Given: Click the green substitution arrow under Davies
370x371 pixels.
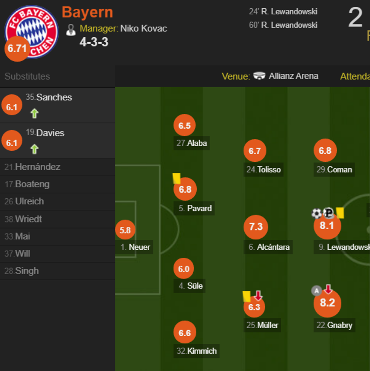Looking at the screenshot, I should [34, 149].
